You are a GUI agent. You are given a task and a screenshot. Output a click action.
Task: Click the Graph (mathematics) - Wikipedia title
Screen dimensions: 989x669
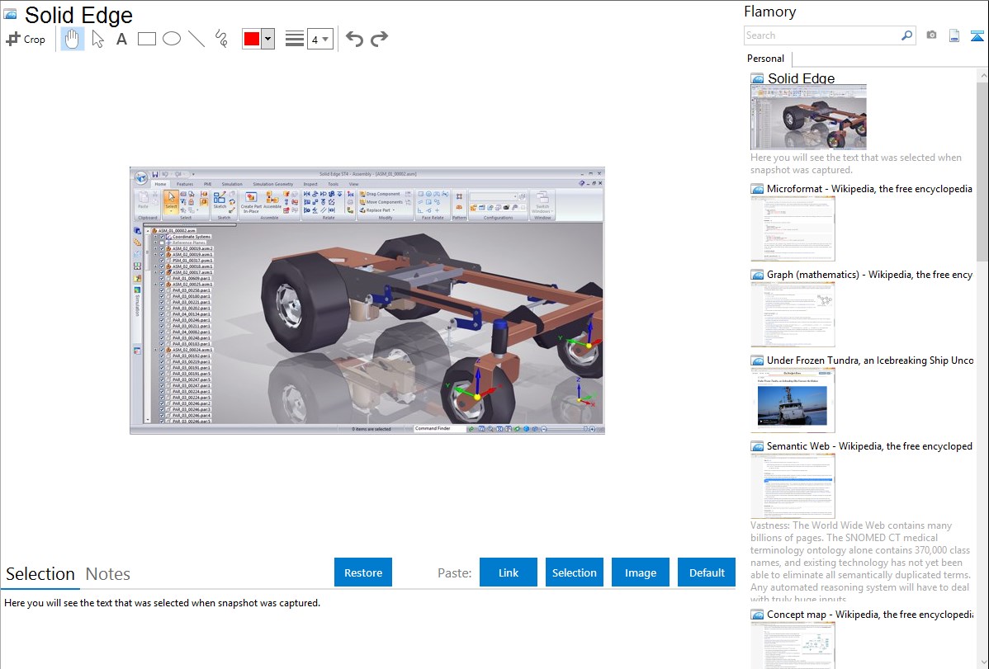click(869, 275)
